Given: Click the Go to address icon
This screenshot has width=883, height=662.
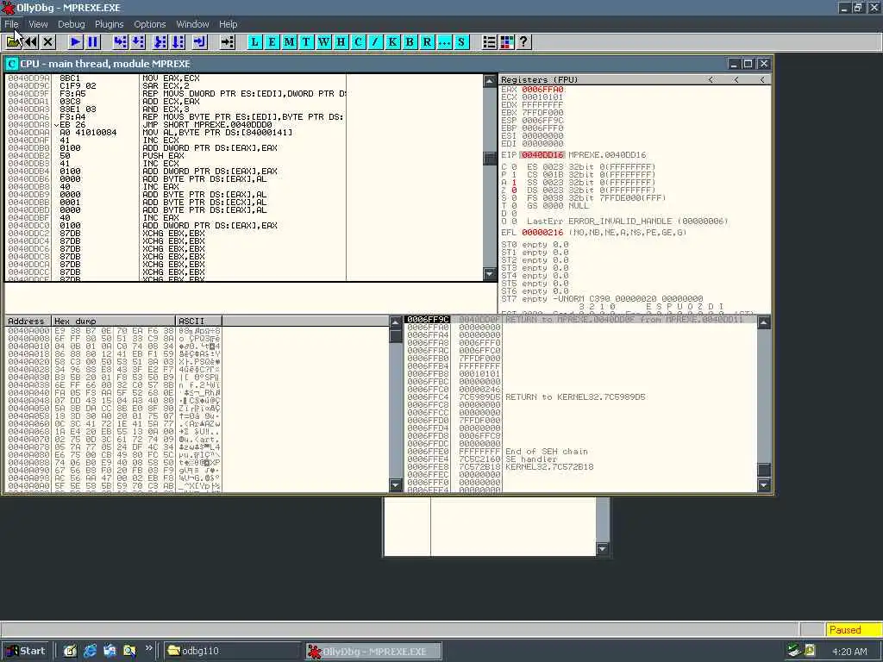Looking at the screenshot, I should pyautogui.click(x=227, y=41).
